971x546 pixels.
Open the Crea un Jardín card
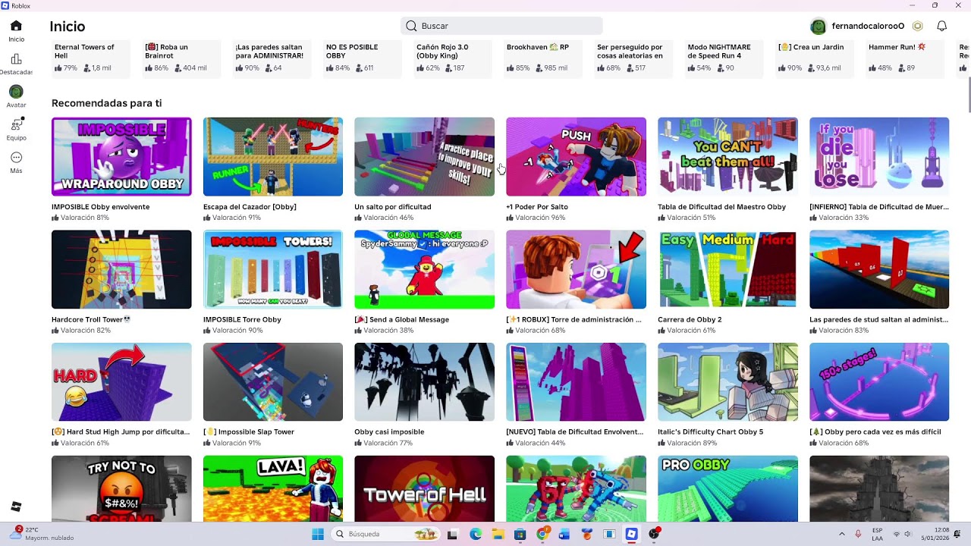click(x=815, y=58)
